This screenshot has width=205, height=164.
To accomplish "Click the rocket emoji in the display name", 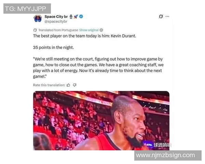I will point(76,17).
